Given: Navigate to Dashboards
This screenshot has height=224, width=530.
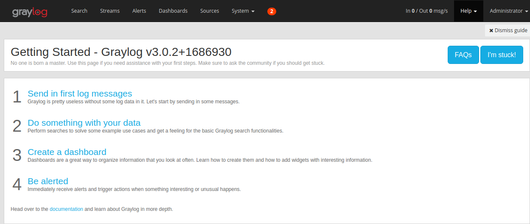Looking at the screenshot, I should click(x=173, y=11).
